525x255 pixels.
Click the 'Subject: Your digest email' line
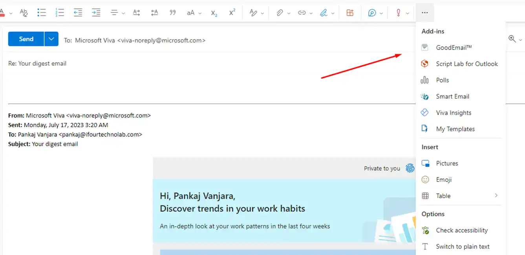(43, 144)
